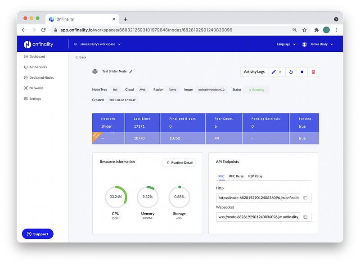The image size is (360, 265).
Task: Click the browser back arrow
Action: [24, 30]
